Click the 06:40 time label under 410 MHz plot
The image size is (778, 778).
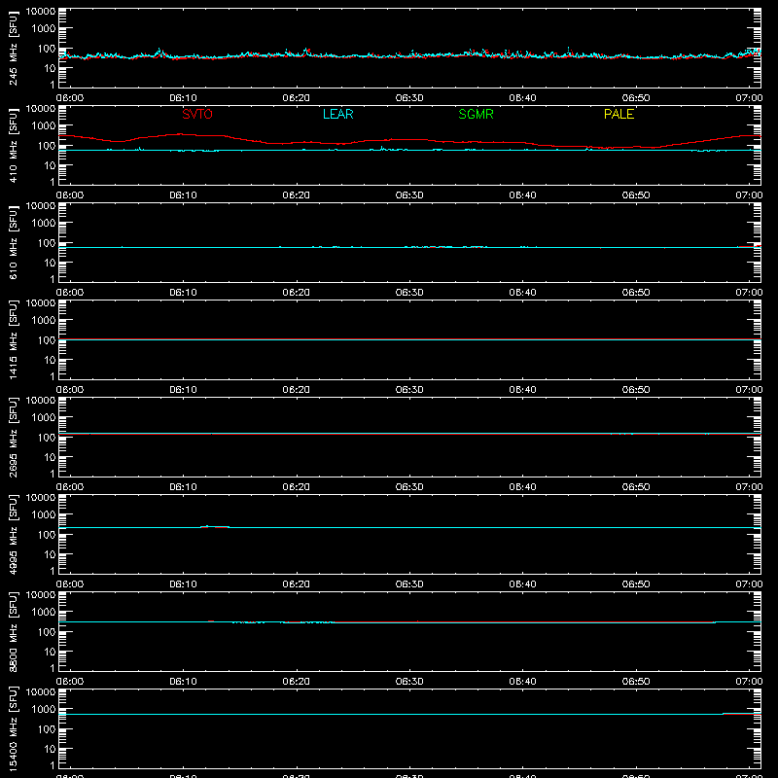click(522, 195)
